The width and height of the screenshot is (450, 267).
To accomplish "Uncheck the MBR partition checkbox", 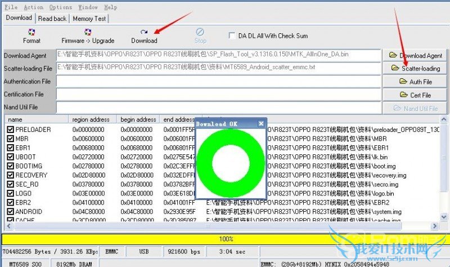I will tap(10, 139).
